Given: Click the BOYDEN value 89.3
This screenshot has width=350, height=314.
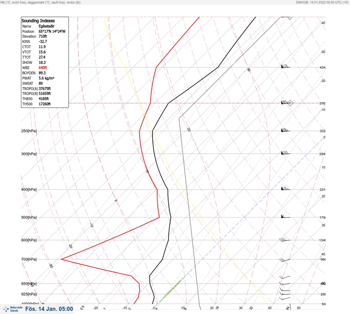Looking at the screenshot, I should [x=42, y=73].
